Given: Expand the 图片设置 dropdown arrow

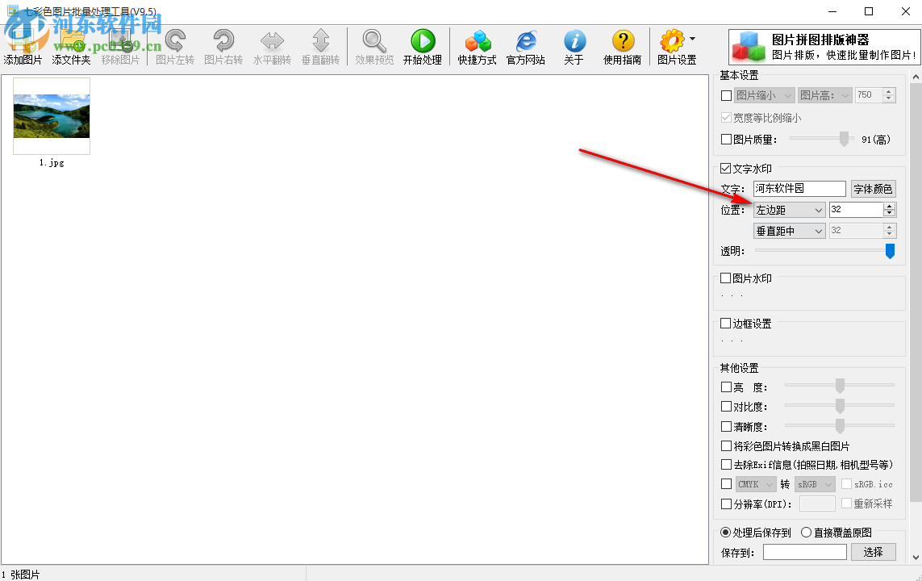Looking at the screenshot, I should (692, 39).
